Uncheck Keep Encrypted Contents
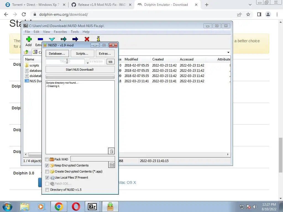Viewport: 283px width, 212px height. coord(47,165)
